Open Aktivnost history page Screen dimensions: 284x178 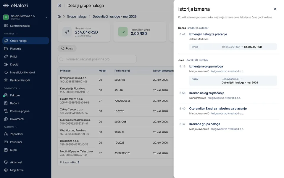pyautogui.click(x=25, y=162)
